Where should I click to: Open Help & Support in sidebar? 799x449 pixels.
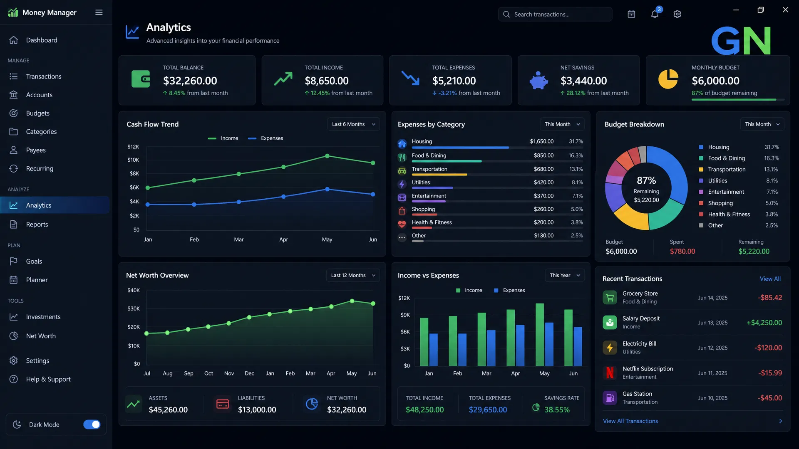tap(55, 379)
